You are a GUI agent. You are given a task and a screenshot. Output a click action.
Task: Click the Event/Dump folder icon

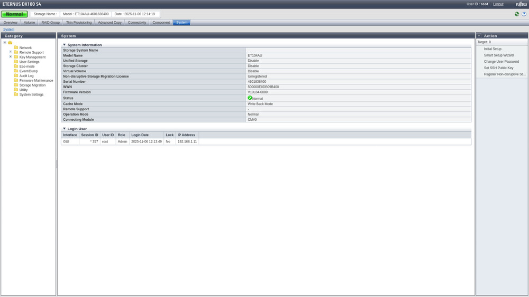coord(16,71)
